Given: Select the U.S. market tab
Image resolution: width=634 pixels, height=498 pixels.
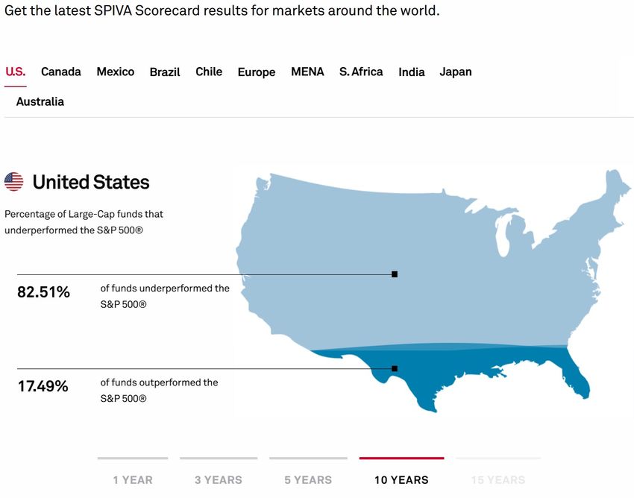Looking at the screenshot, I should [16, 72].
